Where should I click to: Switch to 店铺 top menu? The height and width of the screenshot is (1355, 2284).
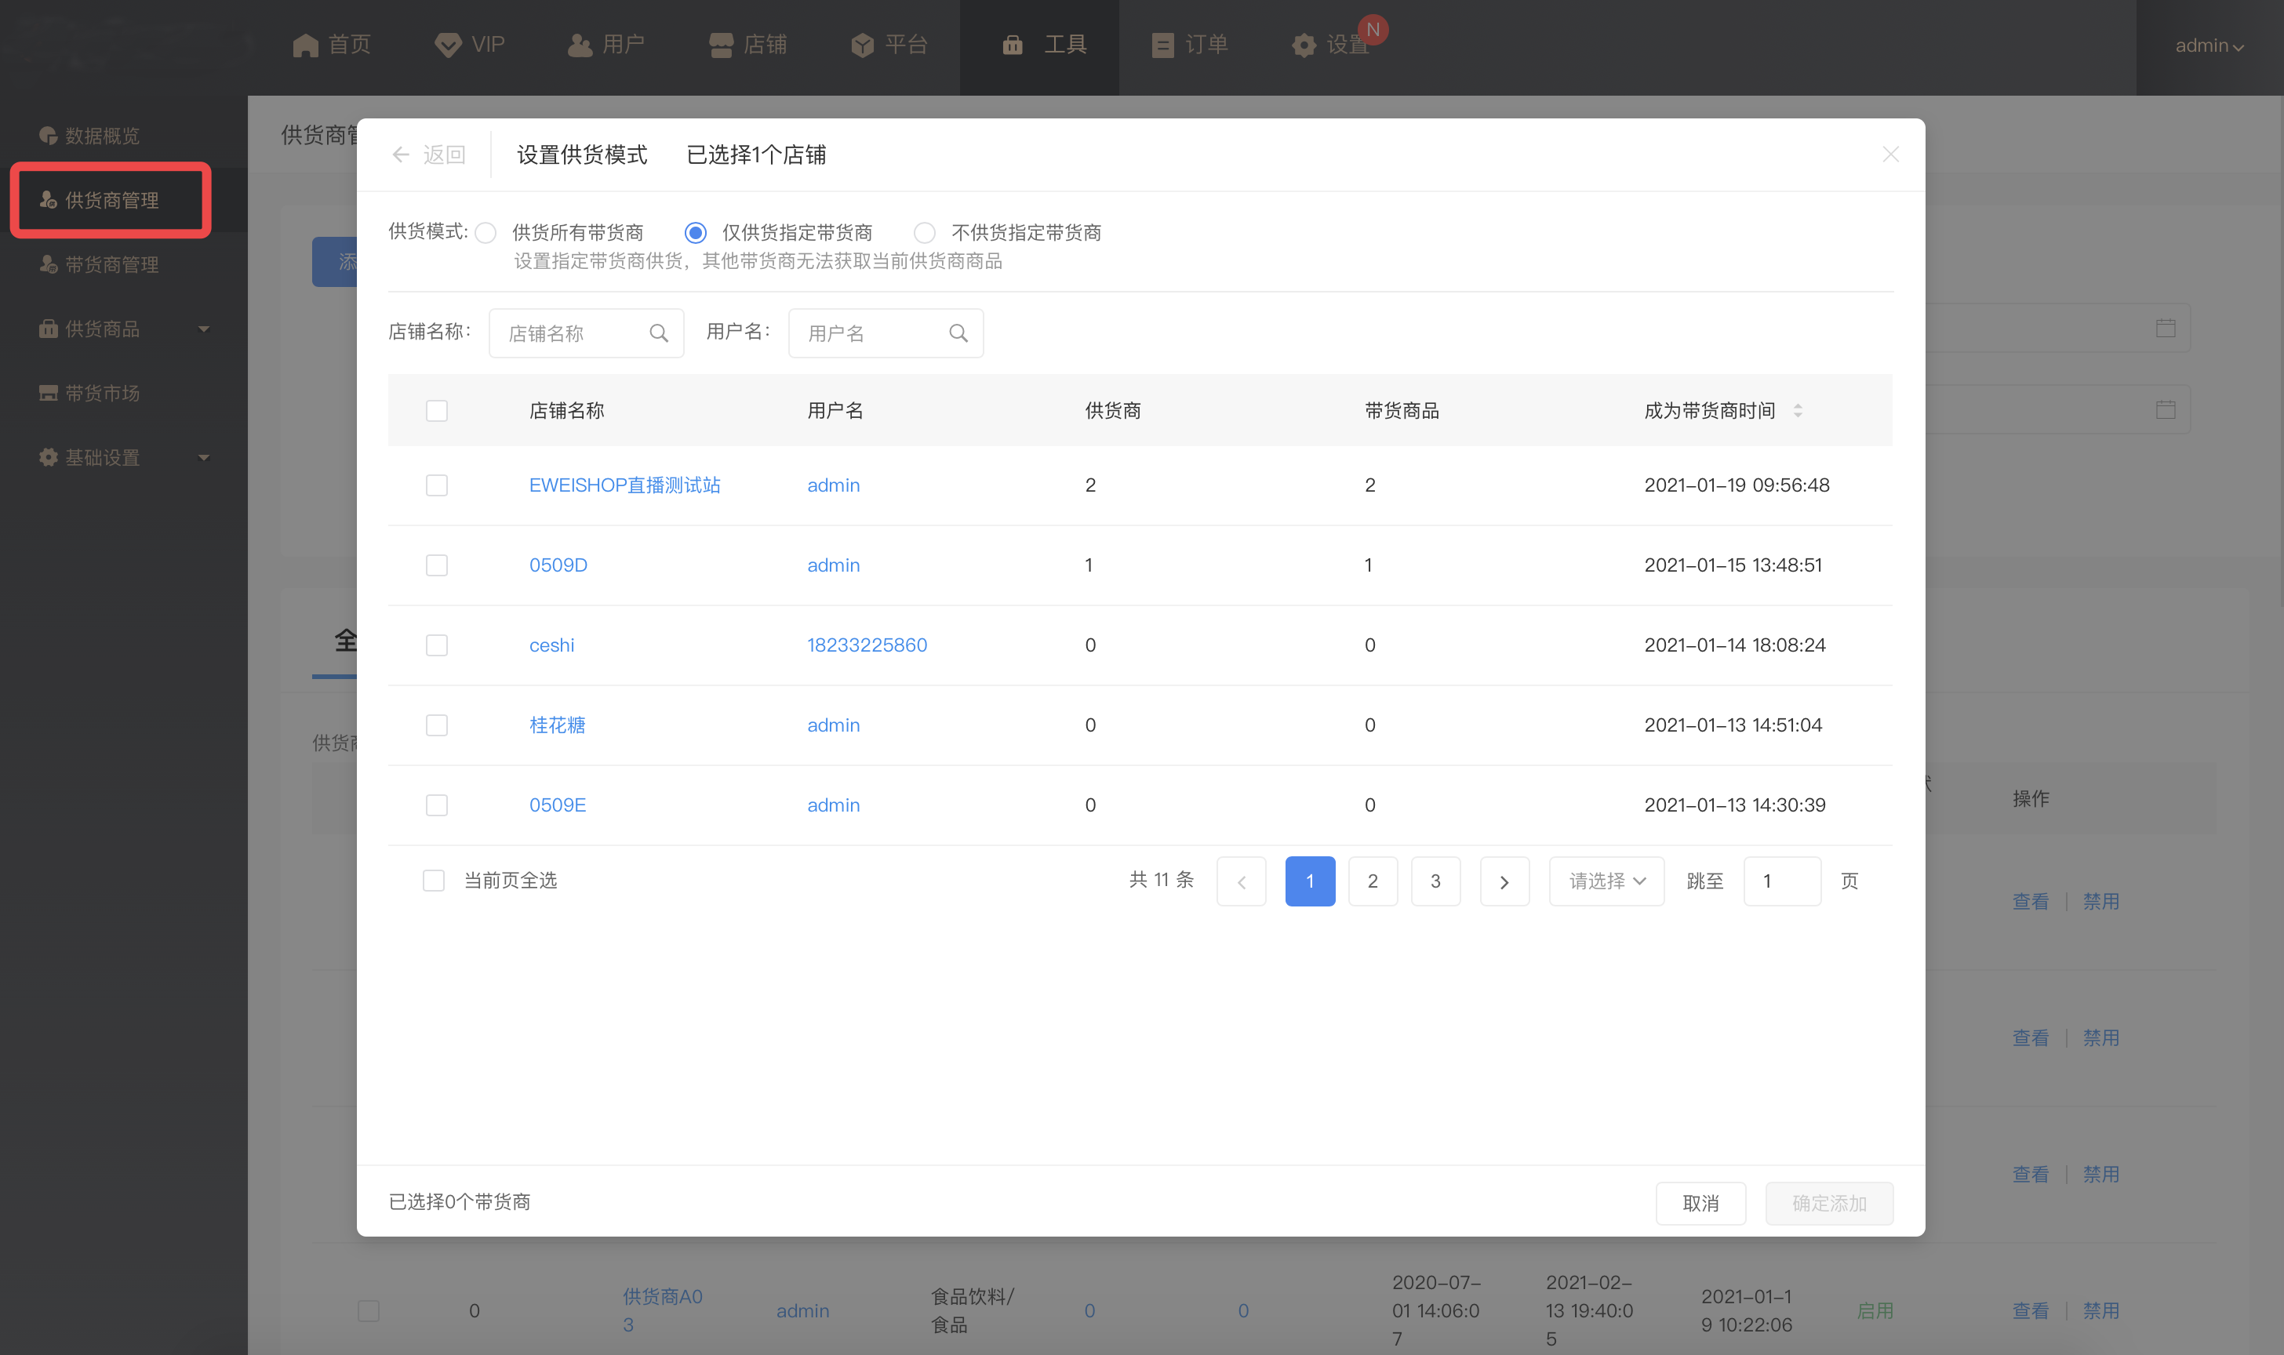(748, 45)
